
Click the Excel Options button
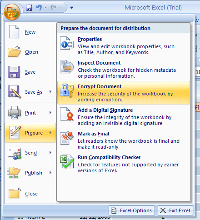point(132,210)
